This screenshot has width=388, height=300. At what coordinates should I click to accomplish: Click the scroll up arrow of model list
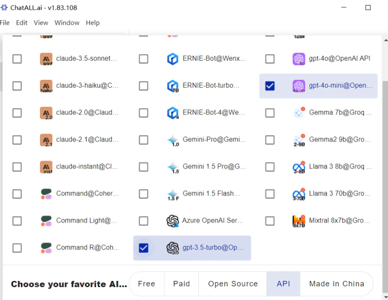click(386, 40)
